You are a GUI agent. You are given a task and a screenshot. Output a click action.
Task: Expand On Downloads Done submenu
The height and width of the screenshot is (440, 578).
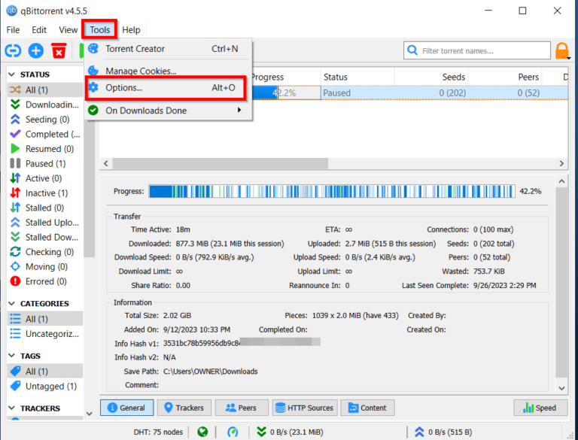169,111
